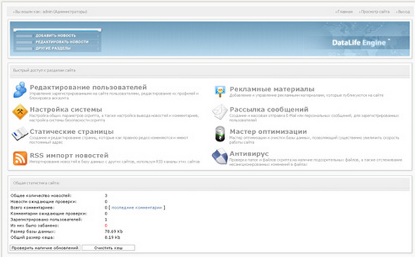
Task: Click the orange RSS feed icon
Action: [20, 158]
